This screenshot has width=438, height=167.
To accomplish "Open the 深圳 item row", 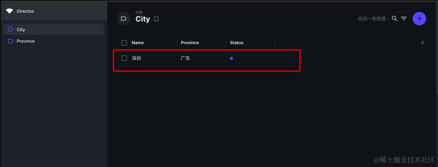I will pyautogui.click(x=137, y=58).
